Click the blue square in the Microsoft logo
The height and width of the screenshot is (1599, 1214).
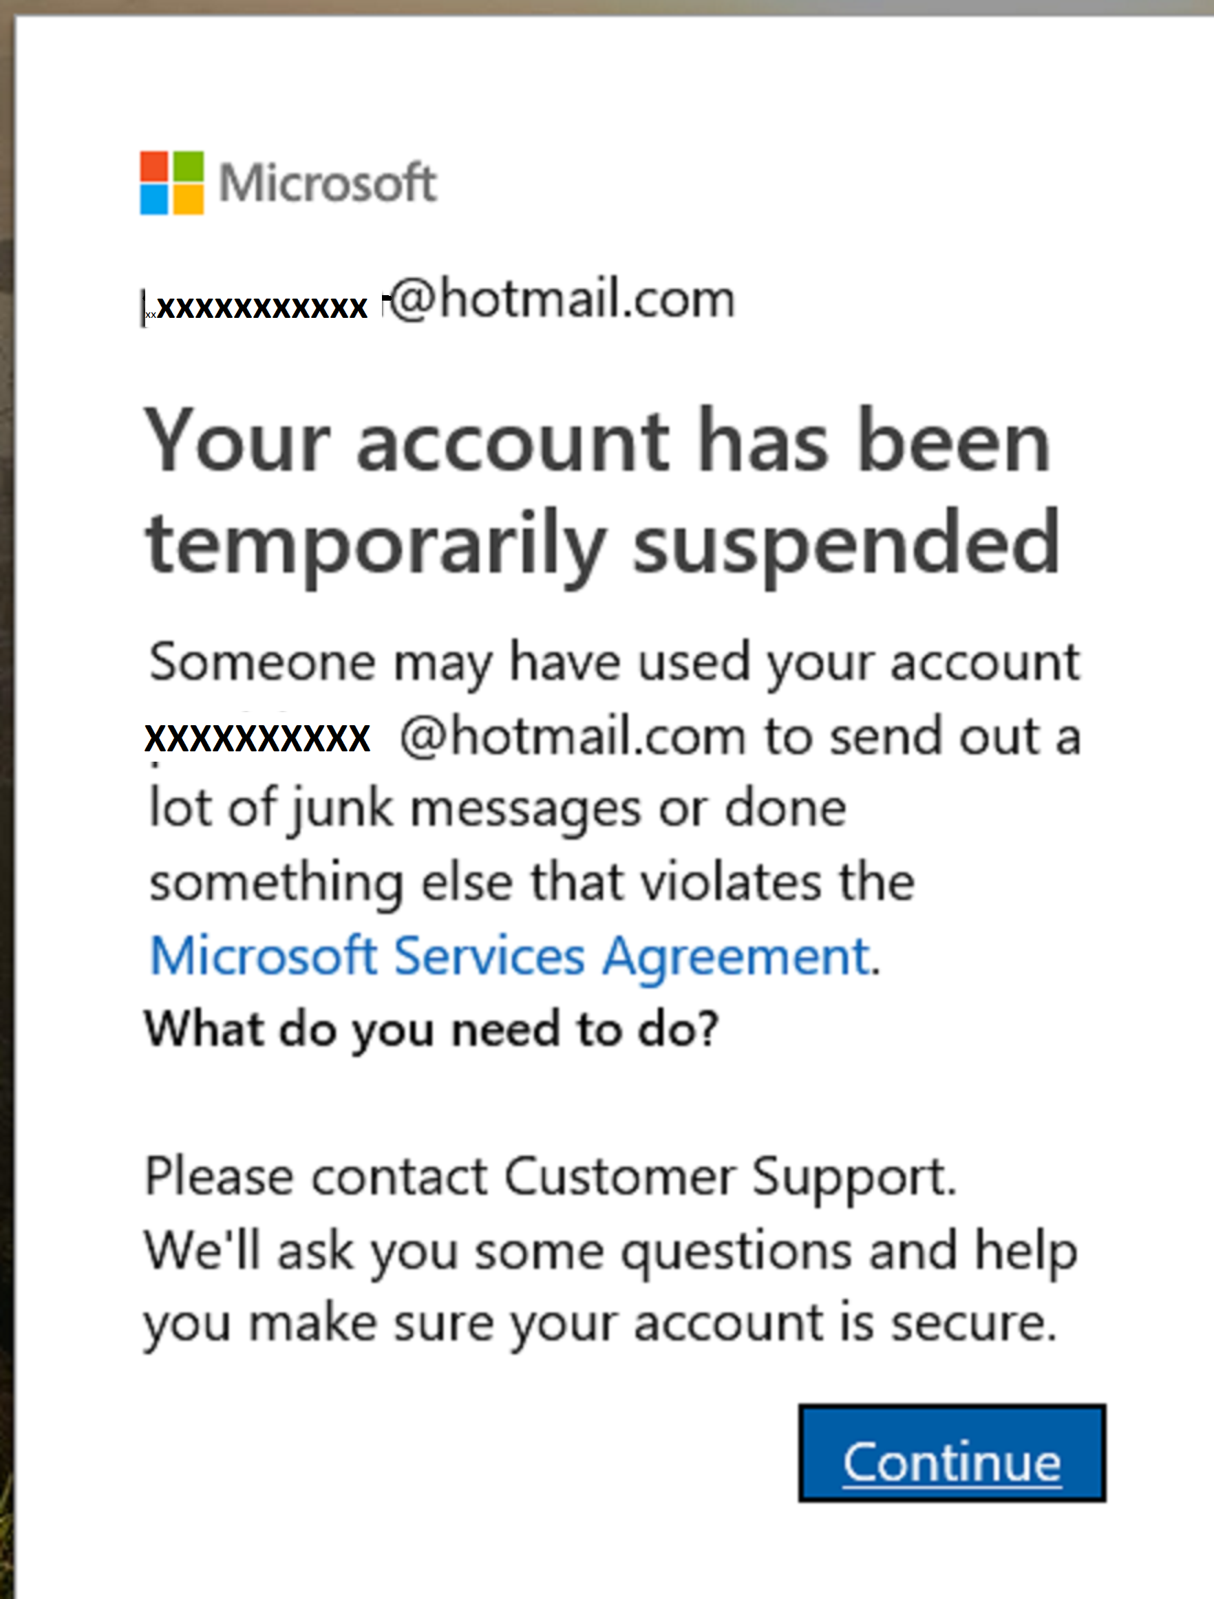coord(155,200)
